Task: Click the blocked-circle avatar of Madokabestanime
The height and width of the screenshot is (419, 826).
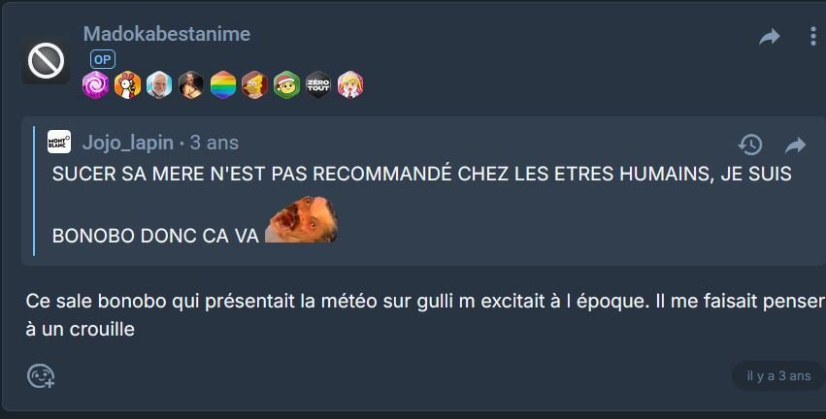Action: [x=46, y=60]
